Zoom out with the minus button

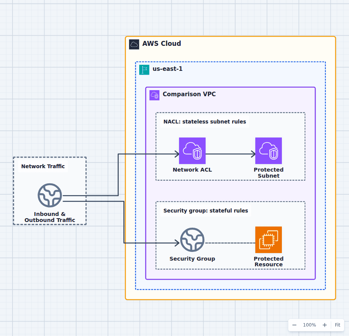(294, 325)
